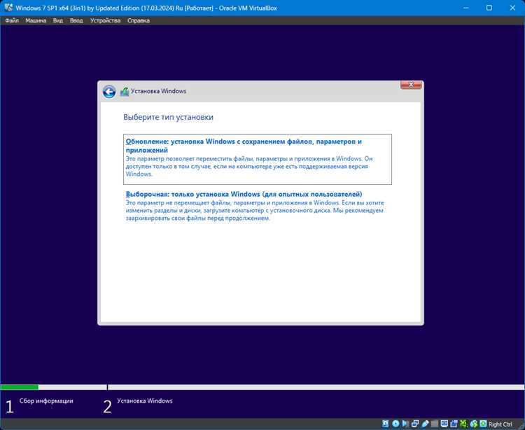Click the USB devices indicator in the status bar
Viewport: 525px width, 430px height.
[425, 424]
